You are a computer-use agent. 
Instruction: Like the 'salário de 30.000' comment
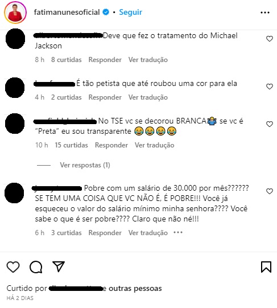[270, 191]
